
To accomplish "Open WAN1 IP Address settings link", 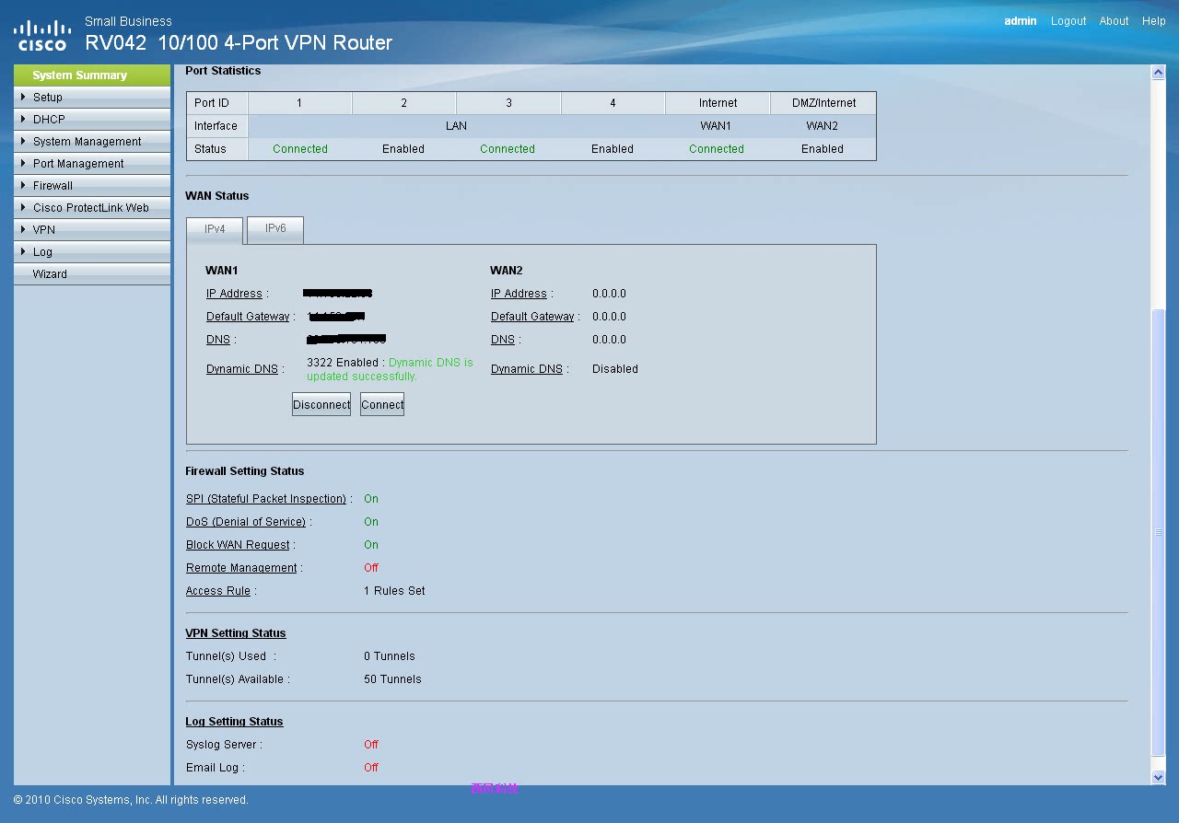I will pyautogui.click(x=235, y=294).
